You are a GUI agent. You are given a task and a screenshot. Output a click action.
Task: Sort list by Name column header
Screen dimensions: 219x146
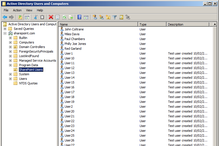point(98,24)
